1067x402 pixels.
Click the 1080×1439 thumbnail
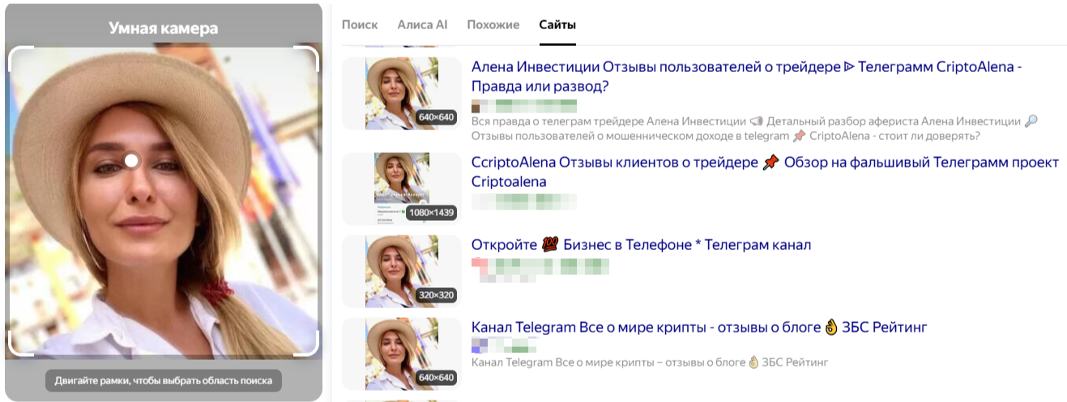click(x=402, y=188)
